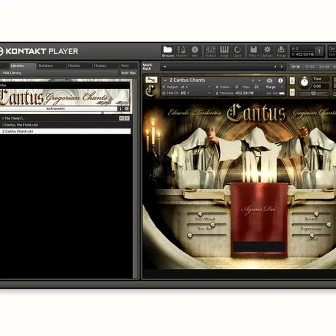Show the Info pane icon
This screenshot has width=336, height=336.
coord(195,51)
